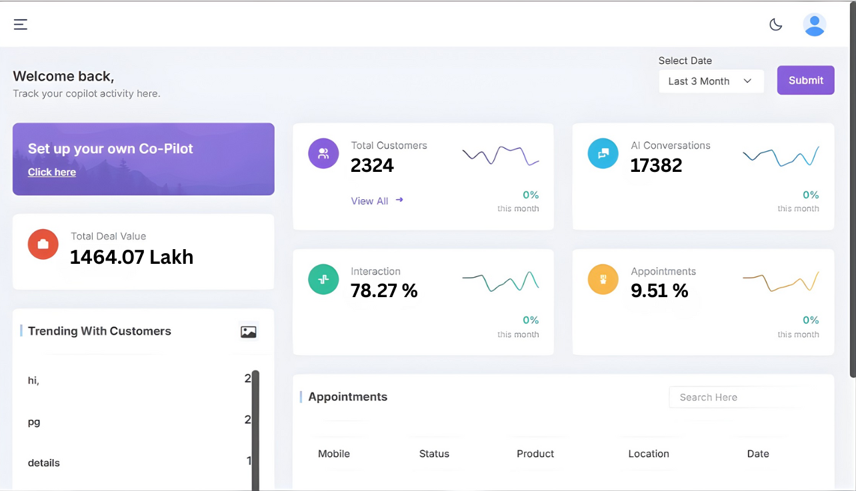Click the Product column header
Viewport: 856px width, 491px height.
click(x=535, y=454)
